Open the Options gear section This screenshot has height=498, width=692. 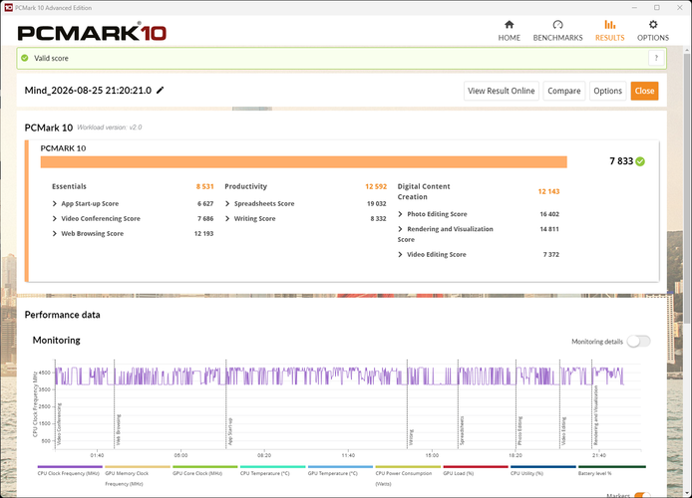tap(653, 31)
